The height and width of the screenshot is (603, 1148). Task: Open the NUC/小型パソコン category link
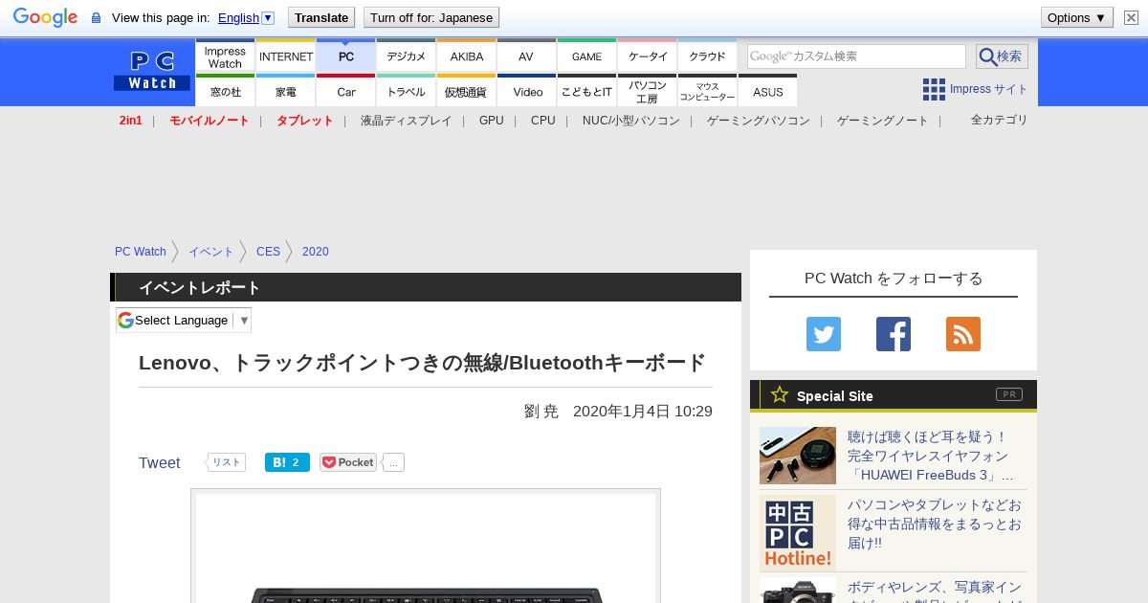pyautogui.click(x=630, y=121)
